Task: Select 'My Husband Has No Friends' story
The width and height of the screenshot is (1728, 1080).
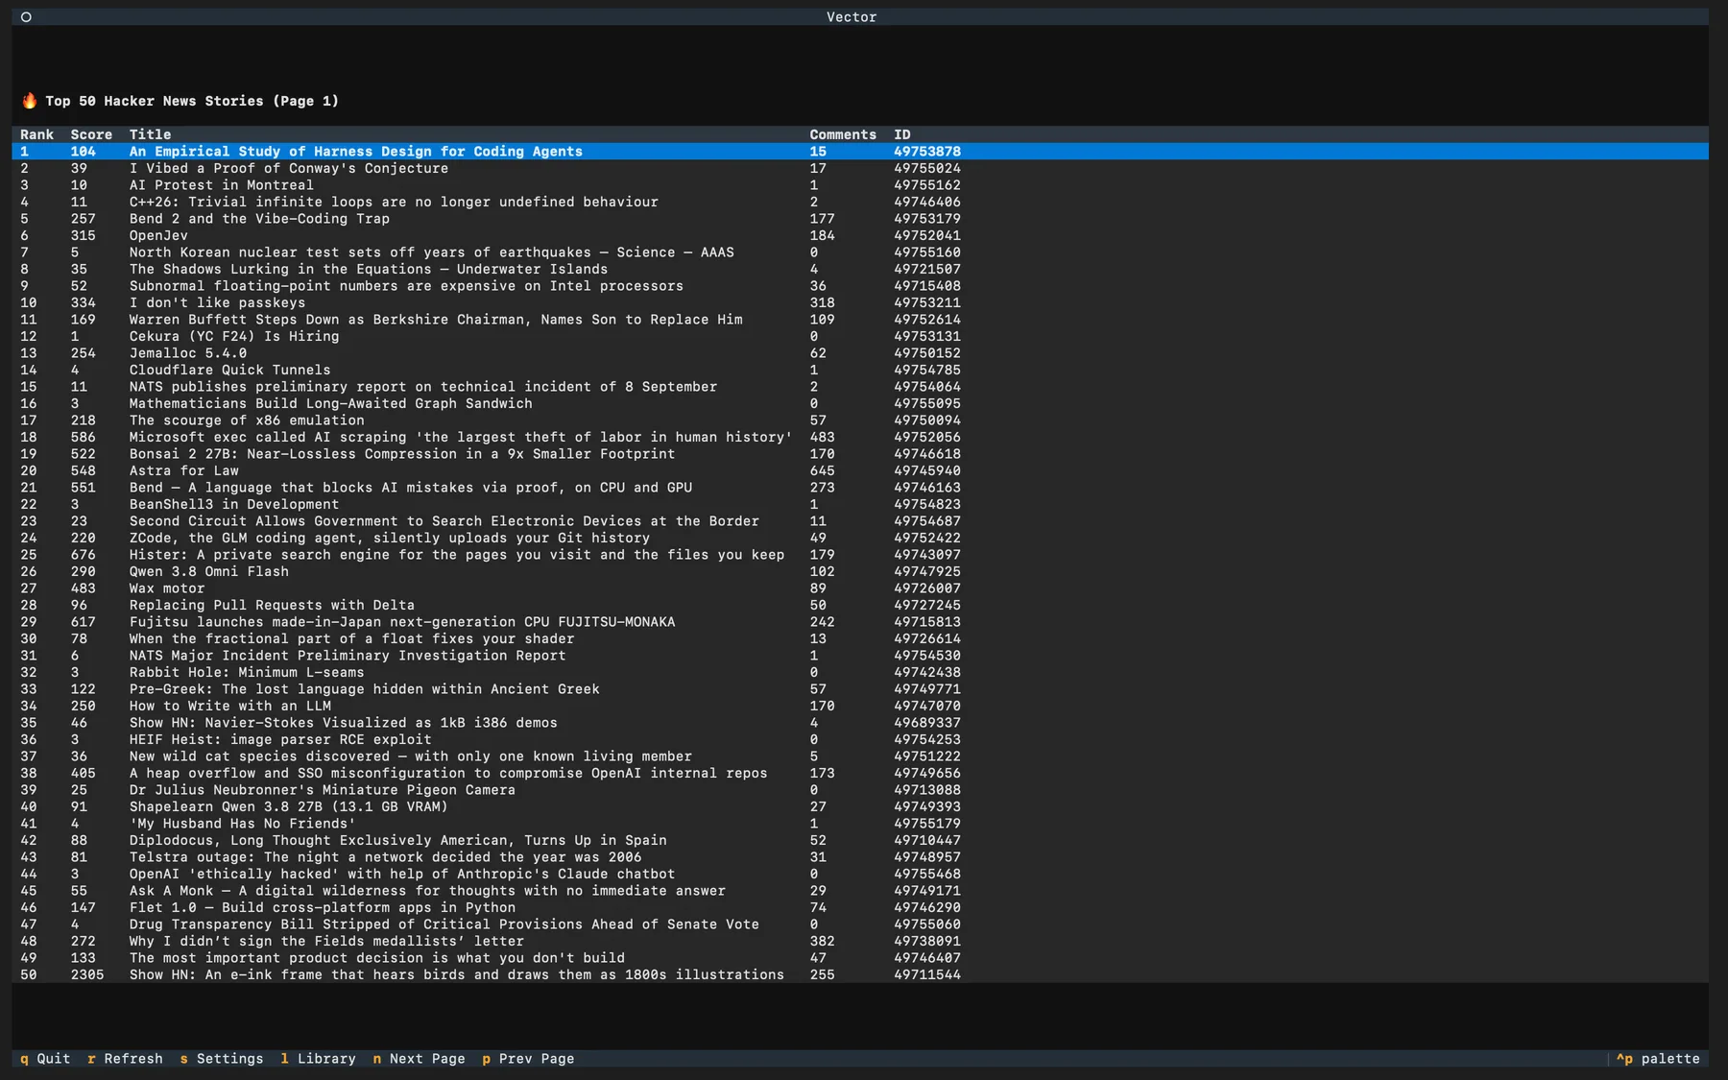Action: click(x=860, y=824)
